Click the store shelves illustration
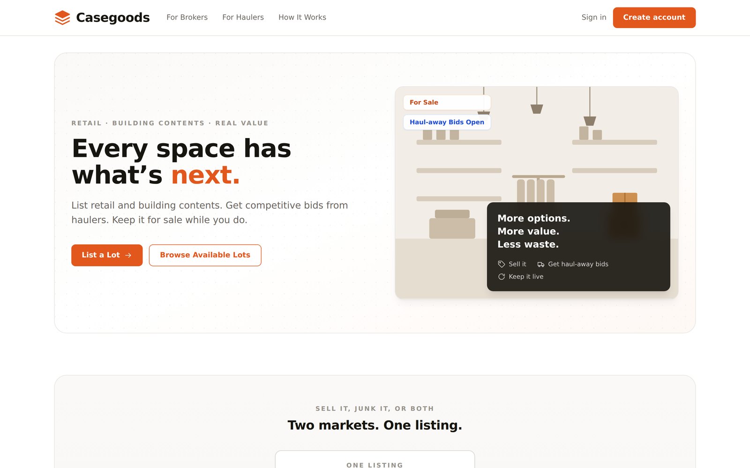This screenshot has height=468, width=750. pos(537,192)
